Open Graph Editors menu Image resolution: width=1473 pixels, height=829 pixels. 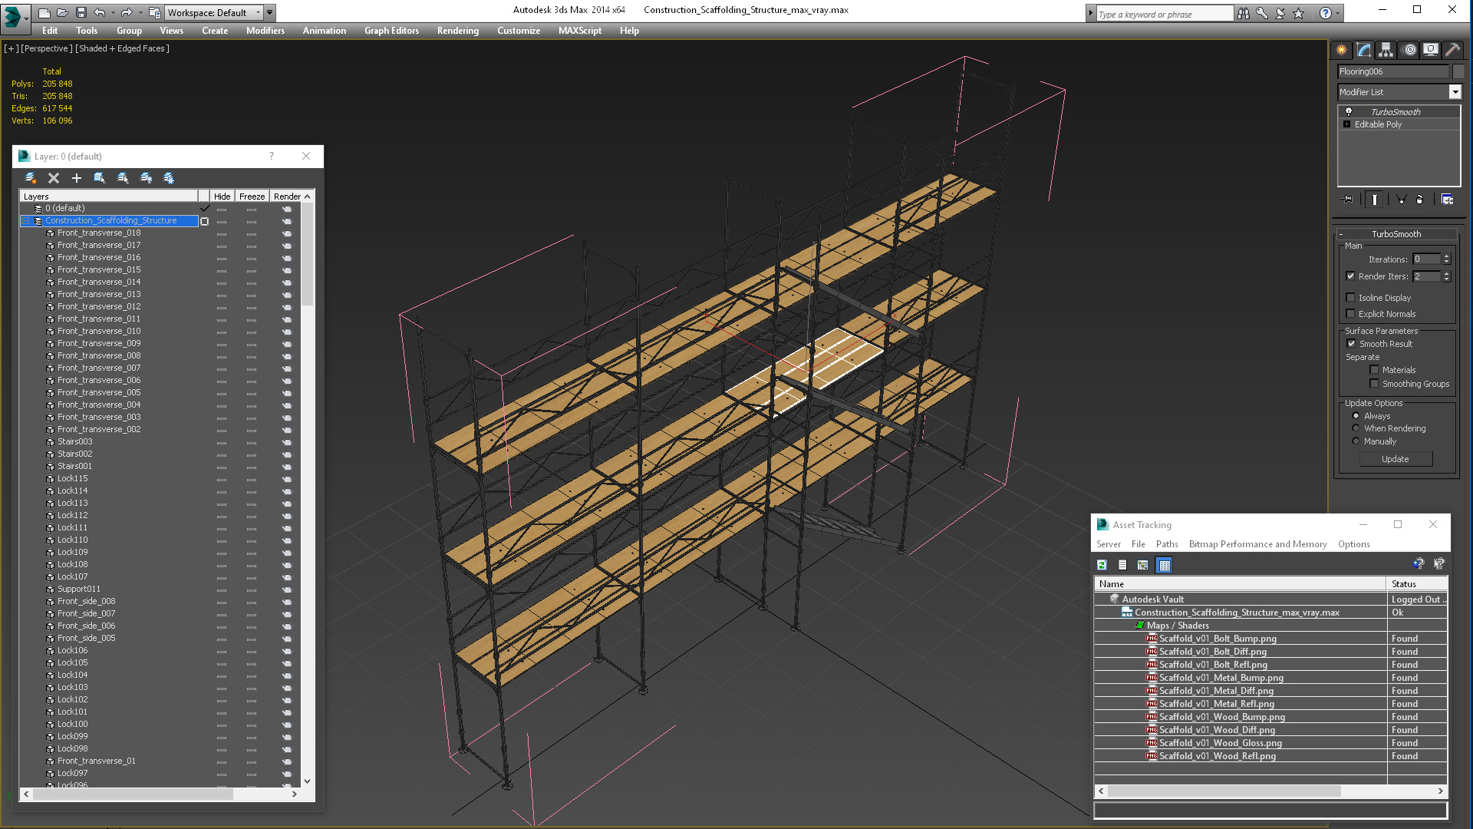[392, 31]
